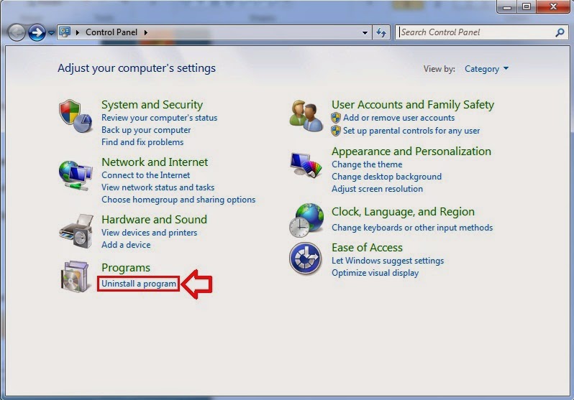Click Adjust screen resolution link
574x400 pixels.
click(x=377, y=189)
